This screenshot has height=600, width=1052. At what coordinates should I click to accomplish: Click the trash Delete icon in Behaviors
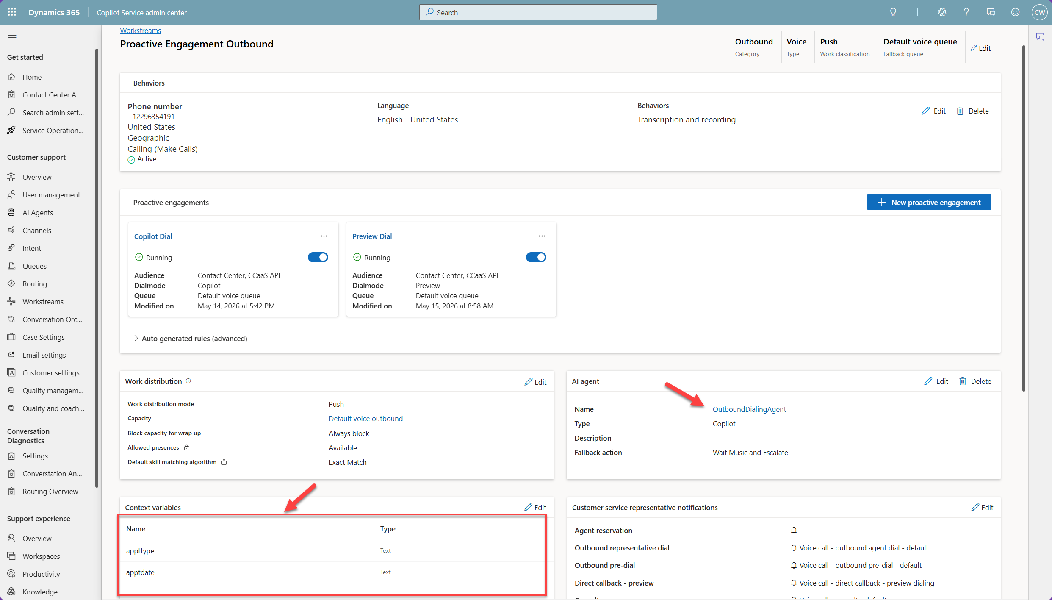(960, 111)
